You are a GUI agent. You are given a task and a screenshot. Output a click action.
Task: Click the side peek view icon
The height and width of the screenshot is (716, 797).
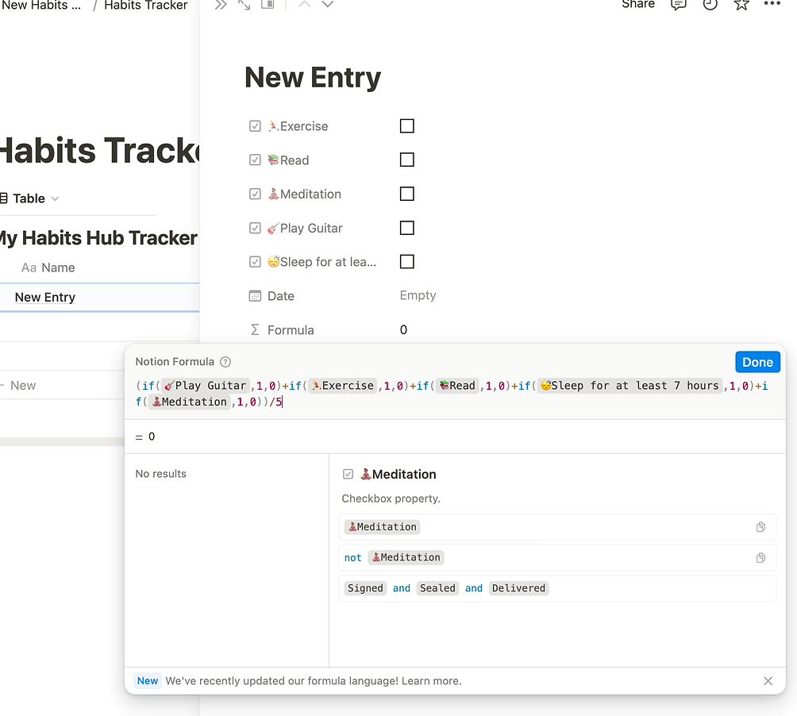(x=268, y=5)
